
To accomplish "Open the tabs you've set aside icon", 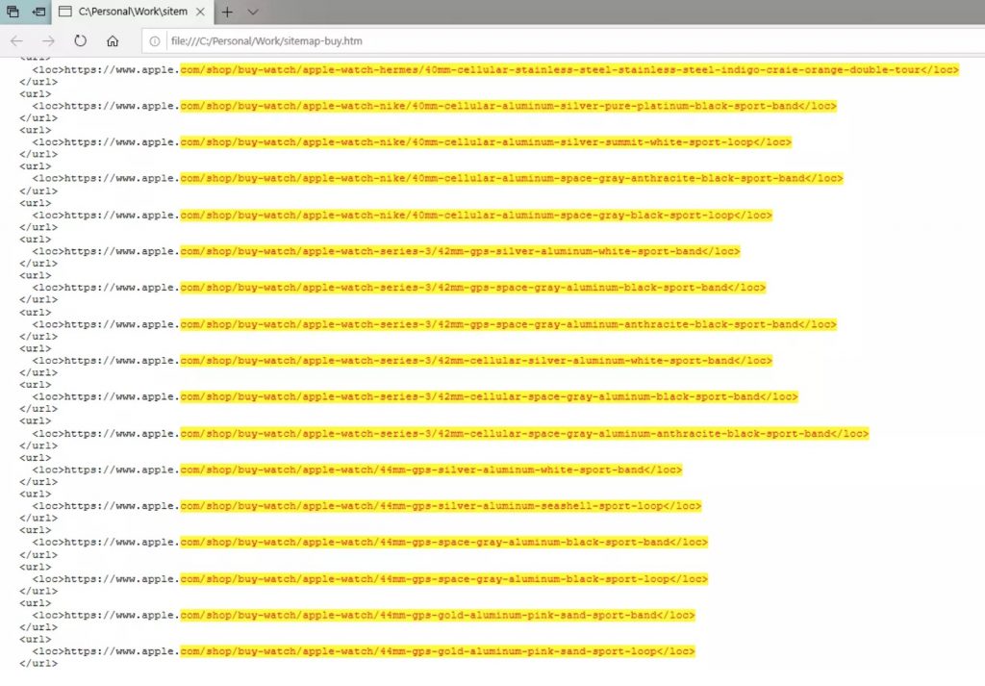I will [13, 12].
